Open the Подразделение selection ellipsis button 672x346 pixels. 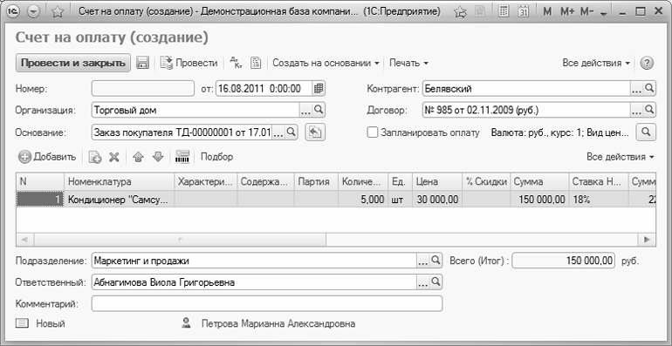pos(423,261)
